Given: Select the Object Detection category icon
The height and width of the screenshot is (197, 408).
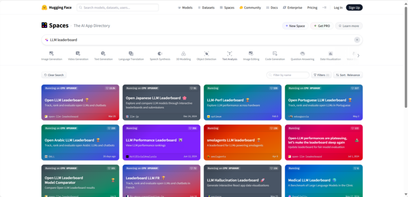Looking at the screenshot, I should (206, 53).
